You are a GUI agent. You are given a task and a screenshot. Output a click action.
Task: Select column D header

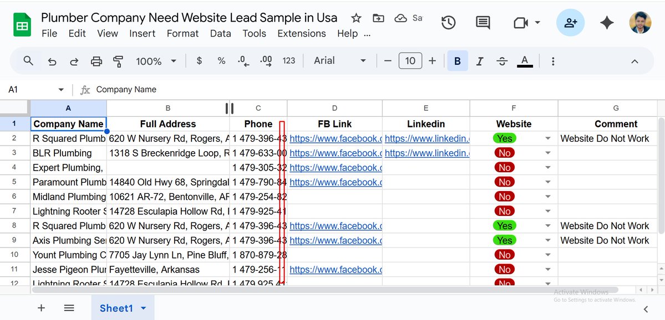pos(334,109)
